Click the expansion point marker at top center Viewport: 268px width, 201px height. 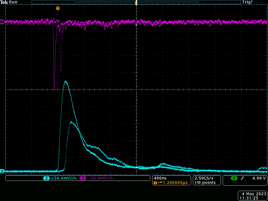136,3
